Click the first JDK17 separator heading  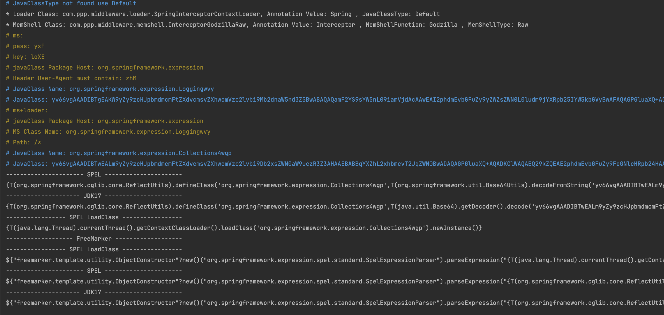[x=92, y=196]
